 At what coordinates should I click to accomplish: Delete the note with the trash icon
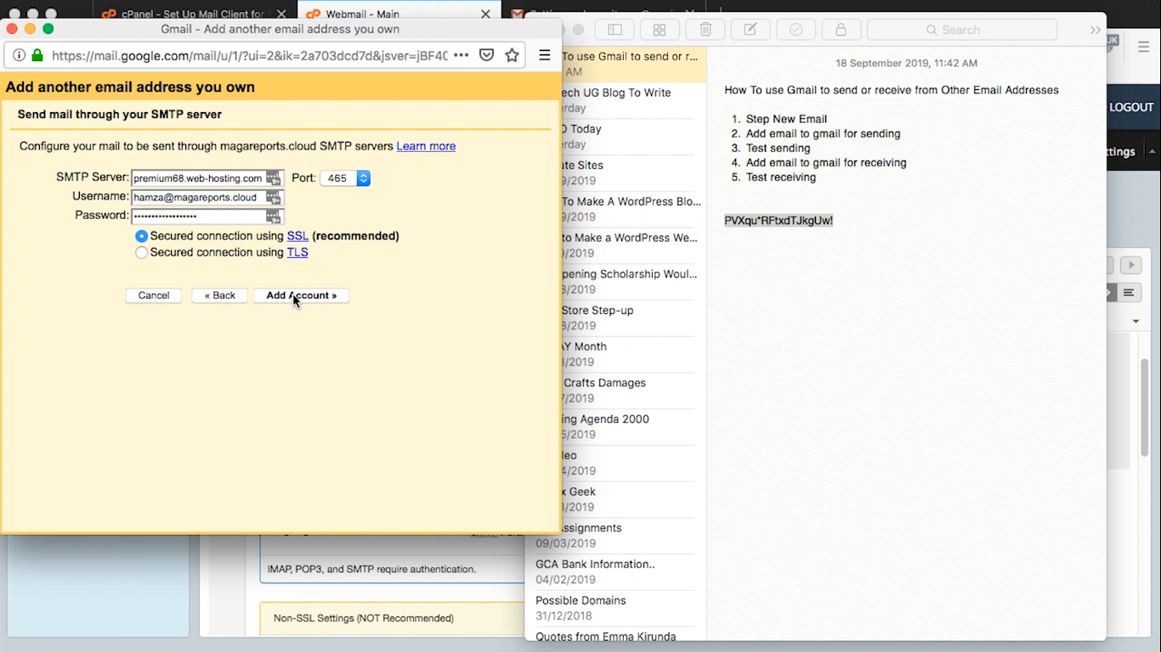point(705,30)
